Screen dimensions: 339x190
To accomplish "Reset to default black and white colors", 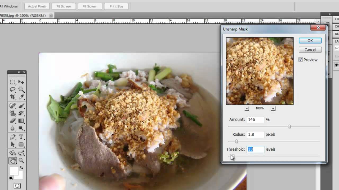I will pyautogui.click(x=11, y=178).
